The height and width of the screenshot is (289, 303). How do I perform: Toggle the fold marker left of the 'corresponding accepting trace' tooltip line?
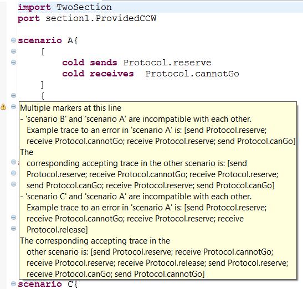13,162
